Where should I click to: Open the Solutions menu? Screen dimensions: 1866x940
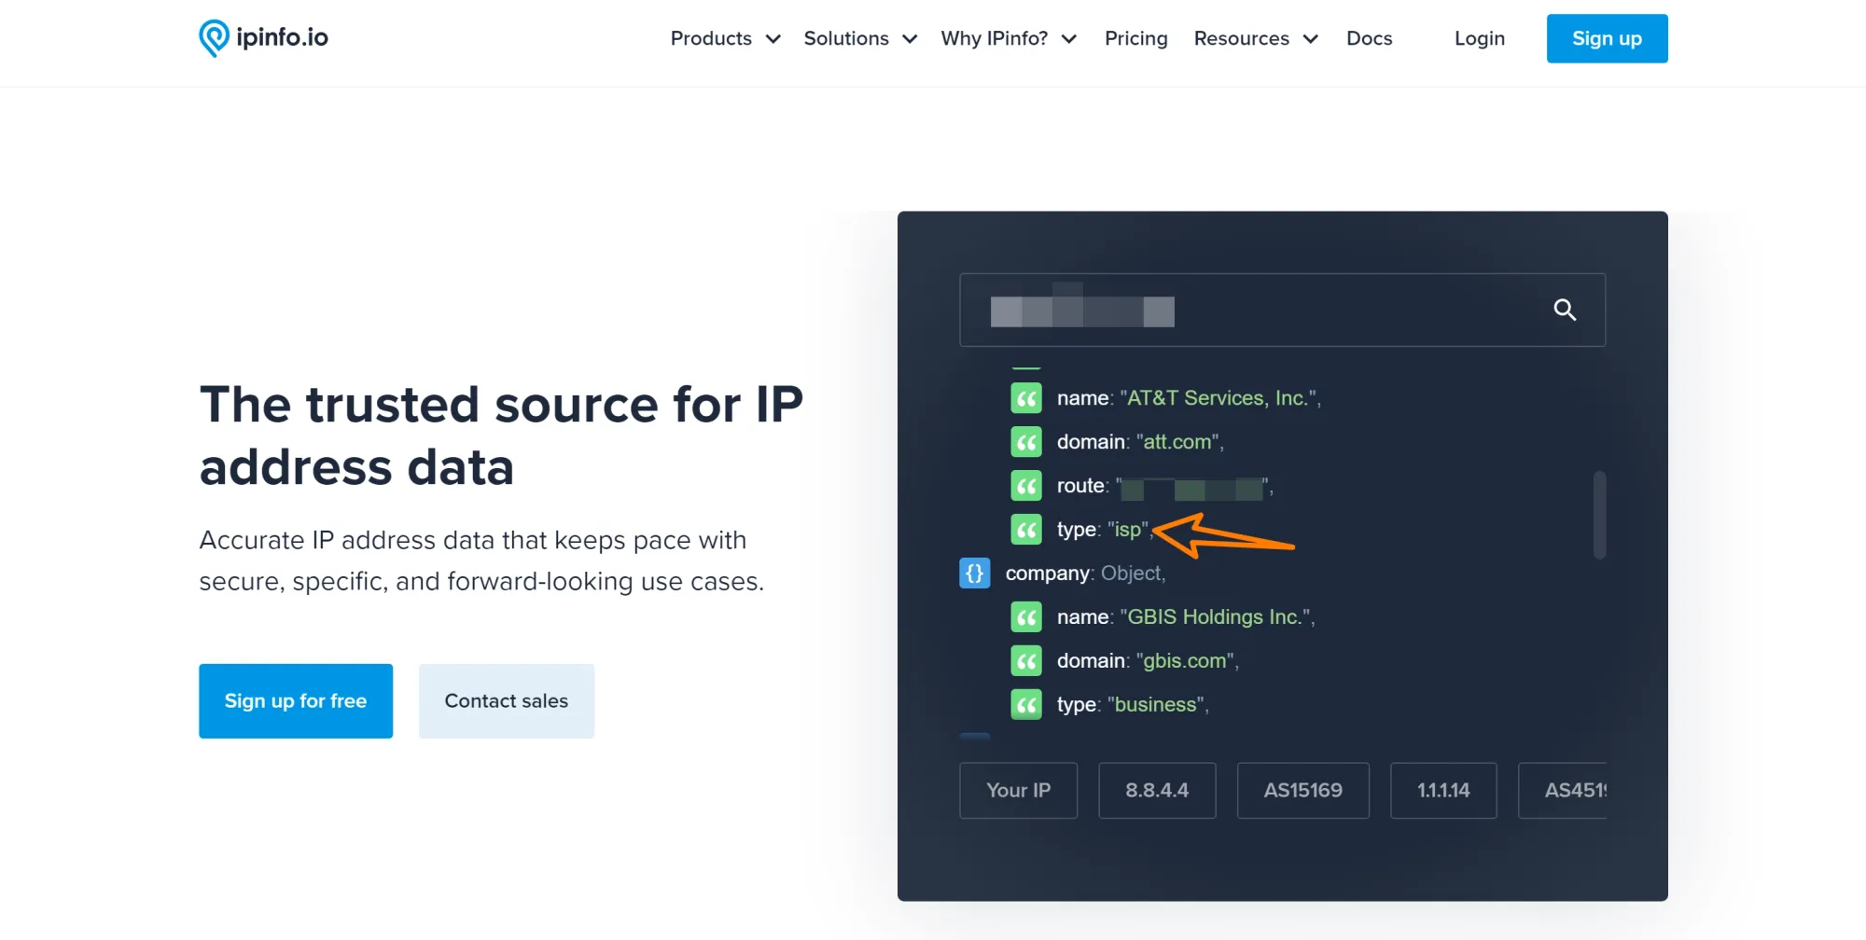coord(860,38)
